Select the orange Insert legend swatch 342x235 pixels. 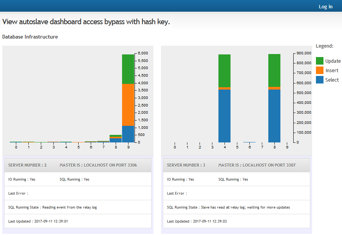[x=320, y=70]
